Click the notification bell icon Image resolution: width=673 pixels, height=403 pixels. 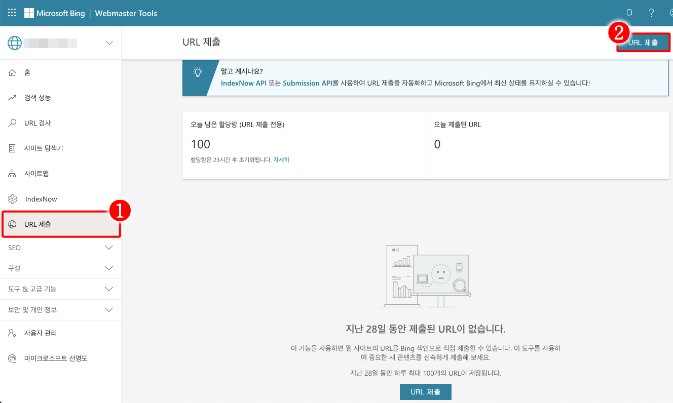(629, 13)
